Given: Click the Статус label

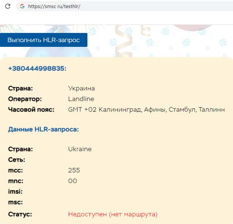Looking at the screenshot, I should coord(20,214).
